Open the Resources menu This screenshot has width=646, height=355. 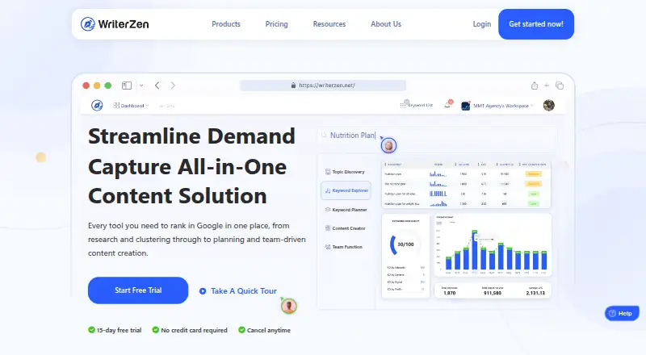point(329,24)
